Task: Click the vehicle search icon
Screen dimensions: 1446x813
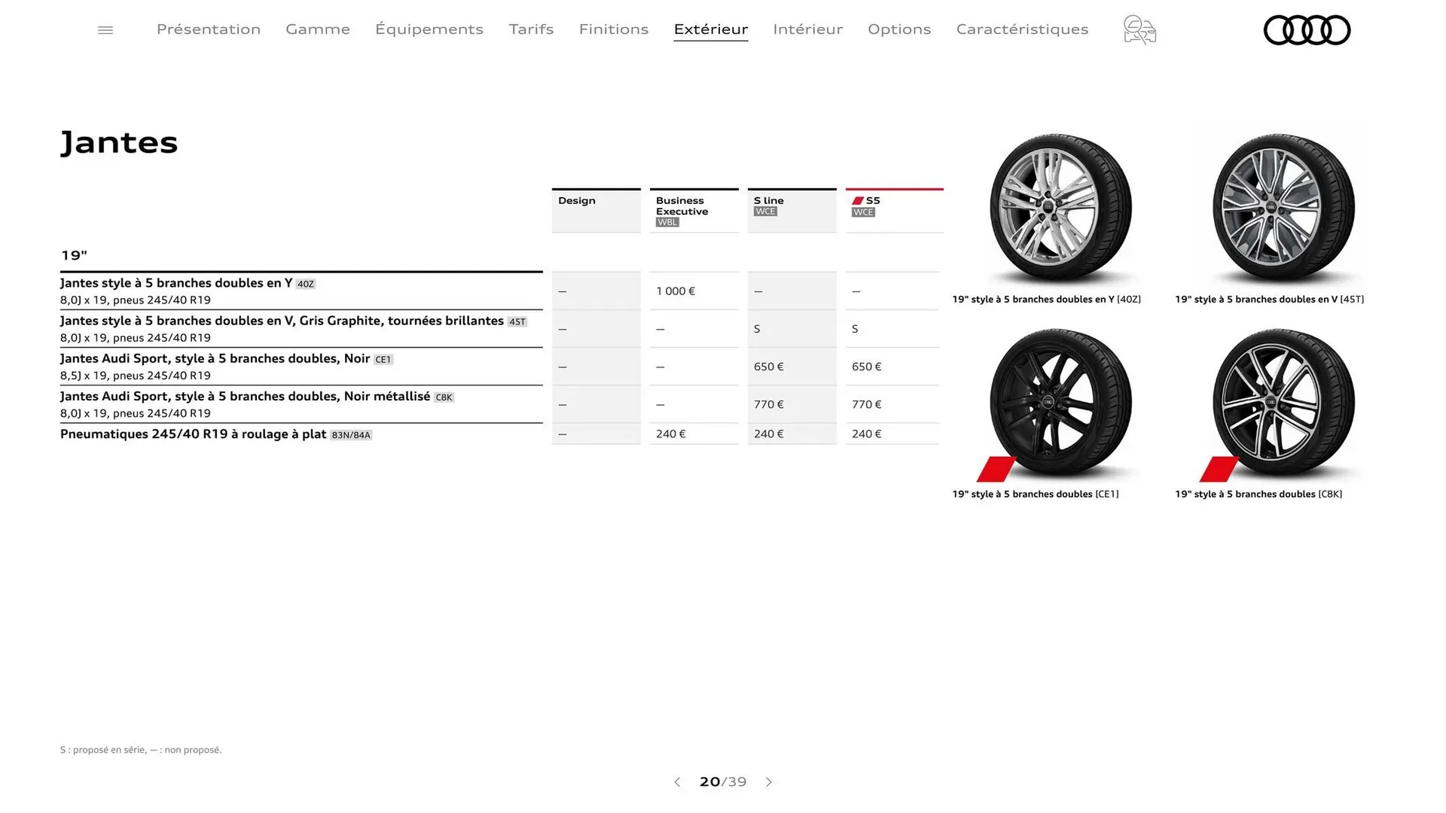Action: [x=1139, y=30]
